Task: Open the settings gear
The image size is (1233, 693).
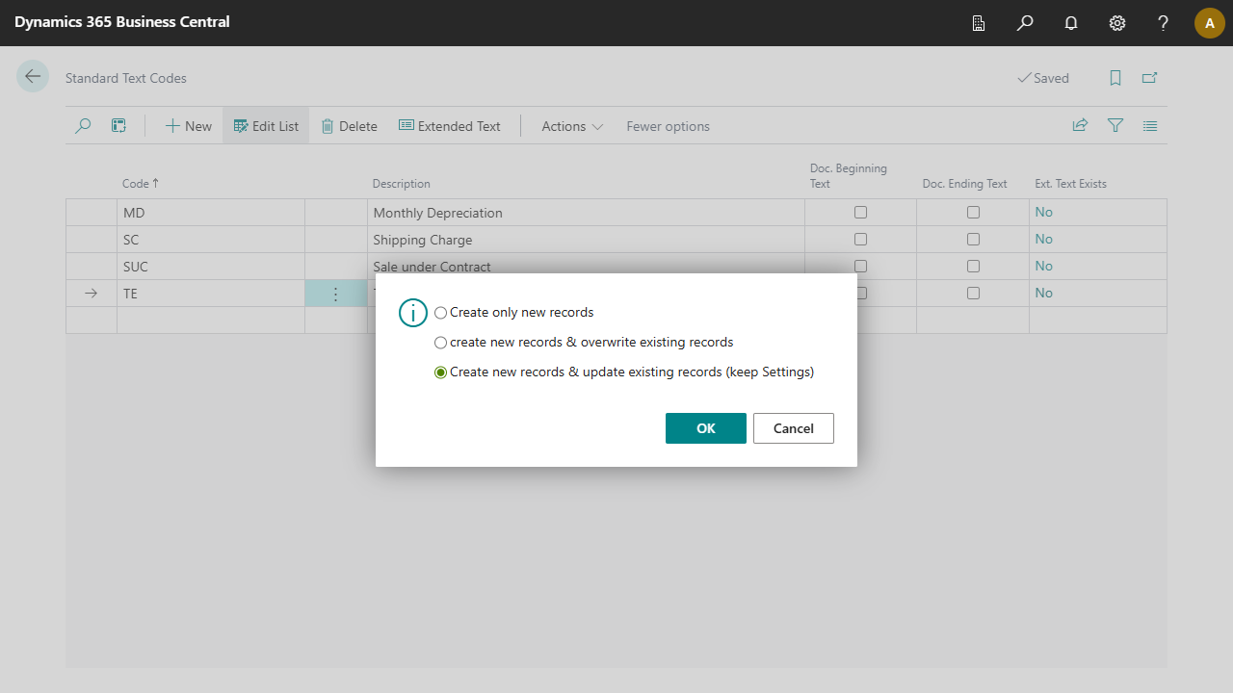Action: (x=1117, y=23)
